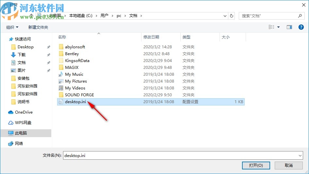Viewport: 309px width, 174px height.
Task: Open Desktop in quick access sidebar
Action: (25, 47)
